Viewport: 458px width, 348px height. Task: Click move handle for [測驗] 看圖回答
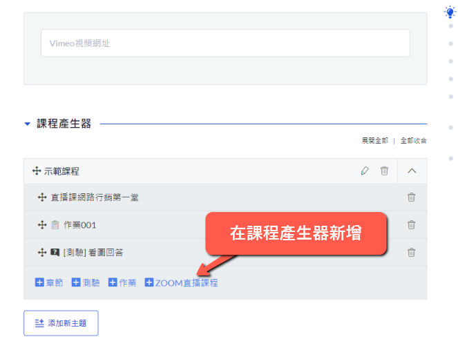(42, 252)
